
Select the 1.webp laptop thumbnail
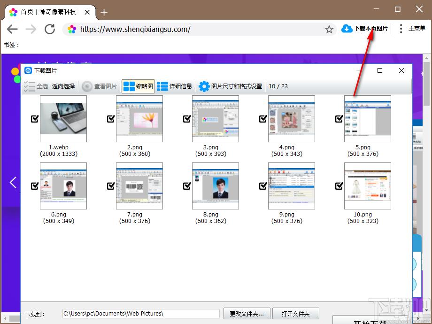coord(63,119)
